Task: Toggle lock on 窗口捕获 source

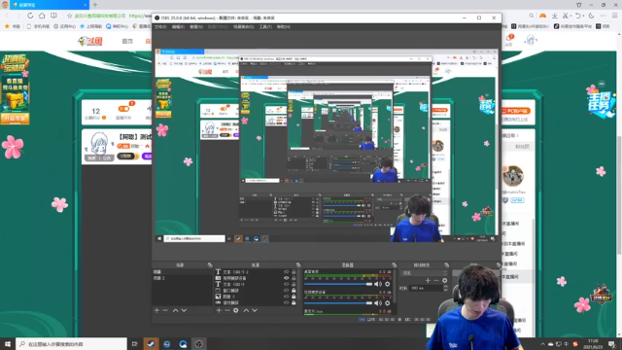Action: click(294, 291)
